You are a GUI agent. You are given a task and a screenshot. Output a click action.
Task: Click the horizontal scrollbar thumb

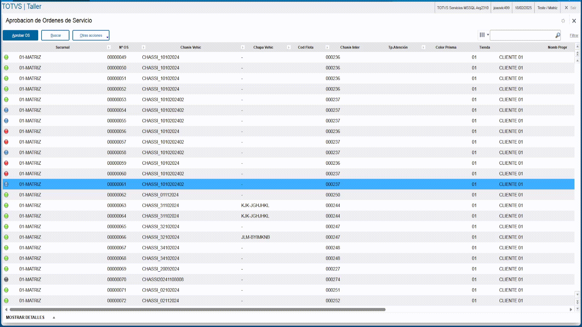(197, 309)
